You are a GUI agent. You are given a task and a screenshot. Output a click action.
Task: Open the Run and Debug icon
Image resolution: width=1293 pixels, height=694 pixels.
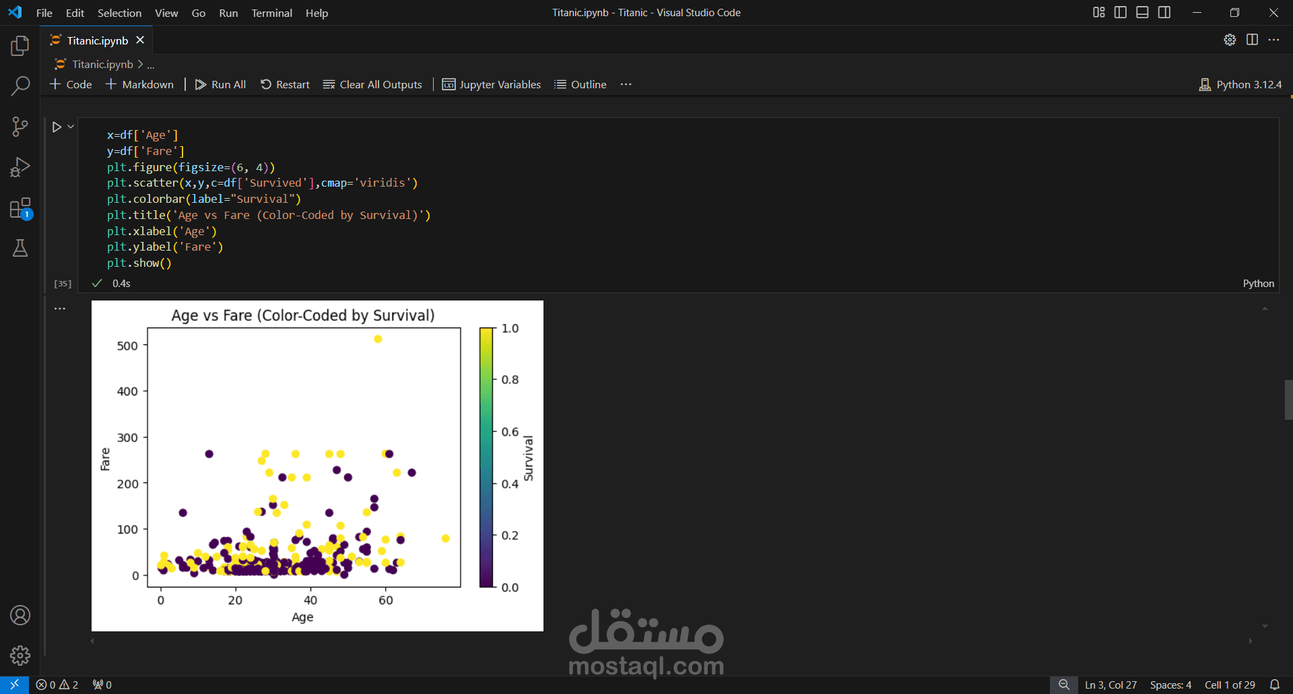coord(20,167)
